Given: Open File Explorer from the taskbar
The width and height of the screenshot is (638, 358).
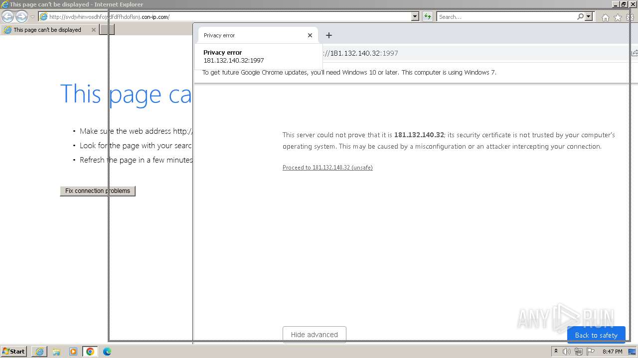Looking at the screenshot, I should pyautogui.click(x=56, y=352).
